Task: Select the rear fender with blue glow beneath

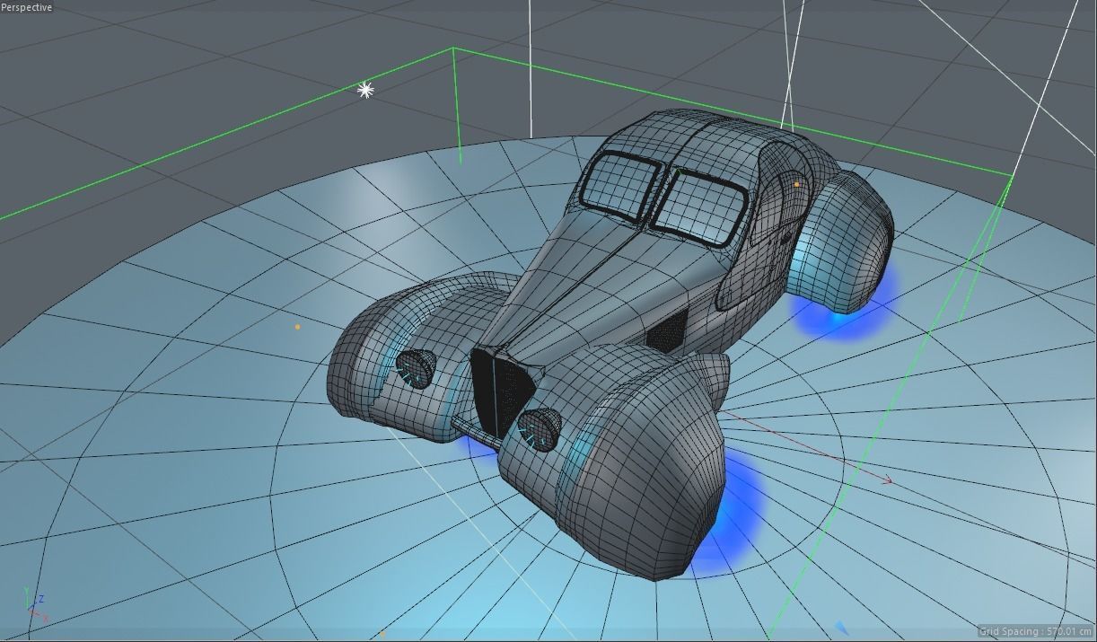Action: coord(841,243)
